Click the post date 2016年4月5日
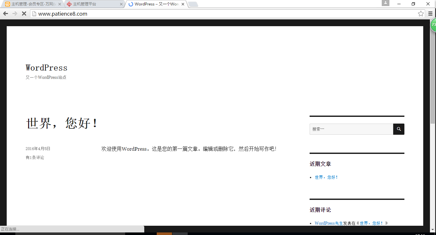This screenshot has height=235, width=436. (x=38, y=149)
